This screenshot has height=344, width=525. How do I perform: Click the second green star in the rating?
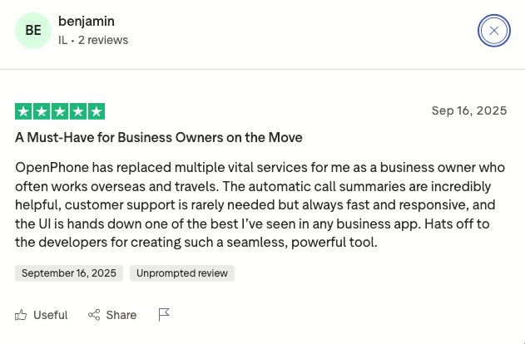coord(42,111)
